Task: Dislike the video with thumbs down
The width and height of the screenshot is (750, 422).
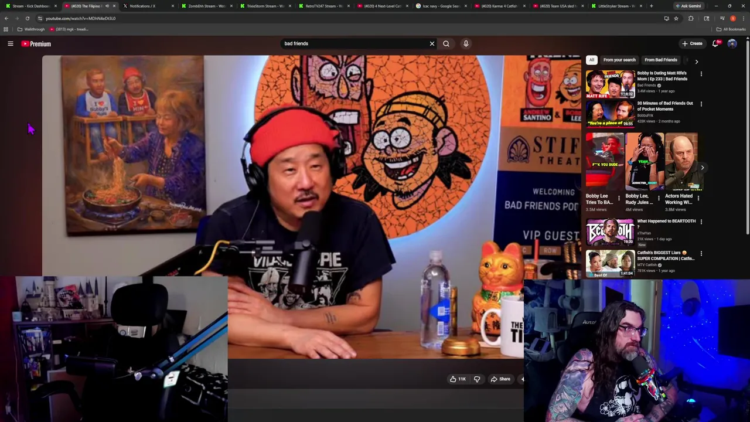Action: pyautogui.click(x=477, y=379)
